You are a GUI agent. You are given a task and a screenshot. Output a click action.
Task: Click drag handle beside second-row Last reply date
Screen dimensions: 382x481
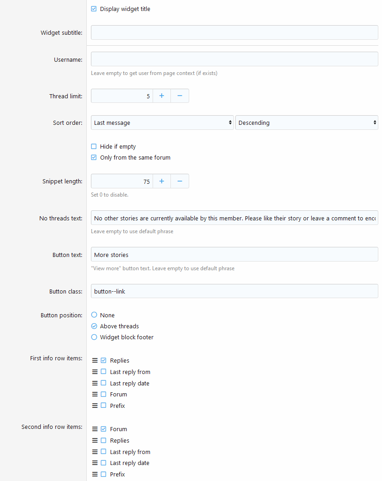click(95, 463)
